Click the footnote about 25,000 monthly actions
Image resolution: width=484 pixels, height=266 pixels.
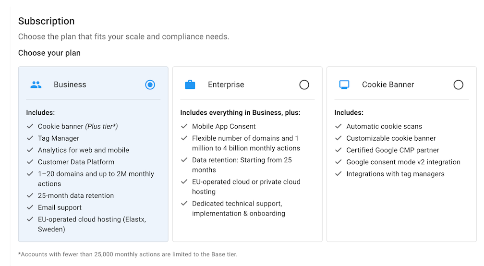point(128,254)
